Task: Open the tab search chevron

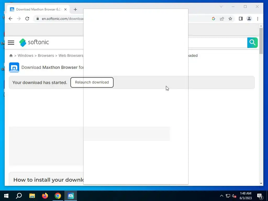Action: (221, 7)
